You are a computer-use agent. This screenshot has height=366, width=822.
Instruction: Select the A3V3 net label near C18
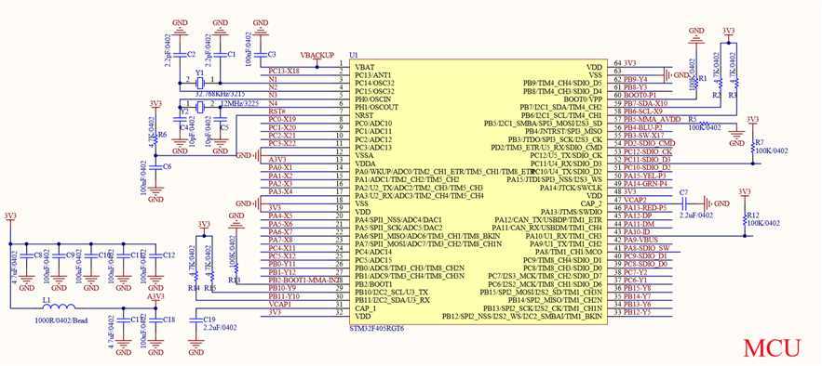click(155, 296)
